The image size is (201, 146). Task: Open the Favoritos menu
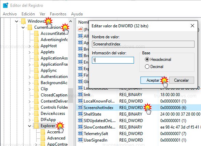(x=58, y=14)
